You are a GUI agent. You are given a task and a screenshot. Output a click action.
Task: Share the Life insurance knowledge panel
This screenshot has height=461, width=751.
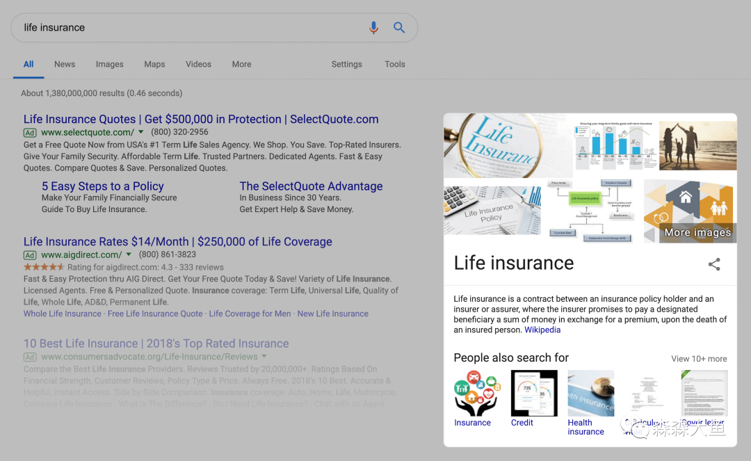click(714, 264)
